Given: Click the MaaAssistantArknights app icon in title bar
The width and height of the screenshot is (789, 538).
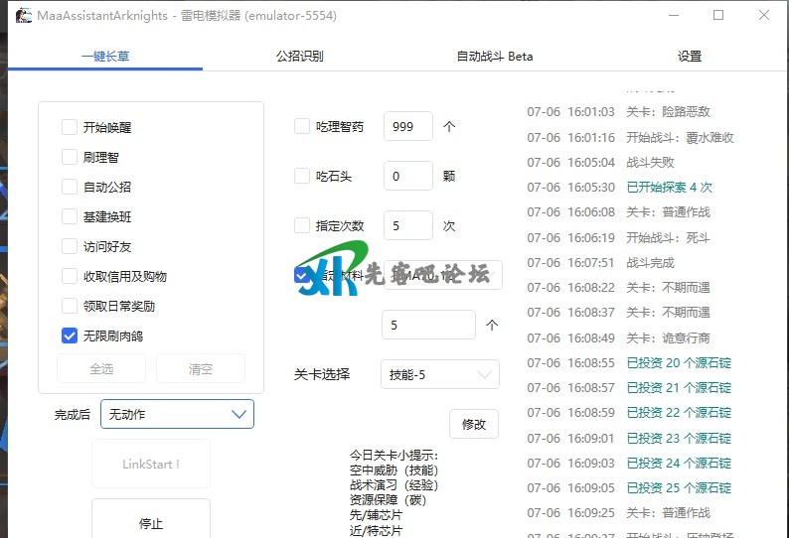Looking at the screenshot, I should click(x=22, y=16).
